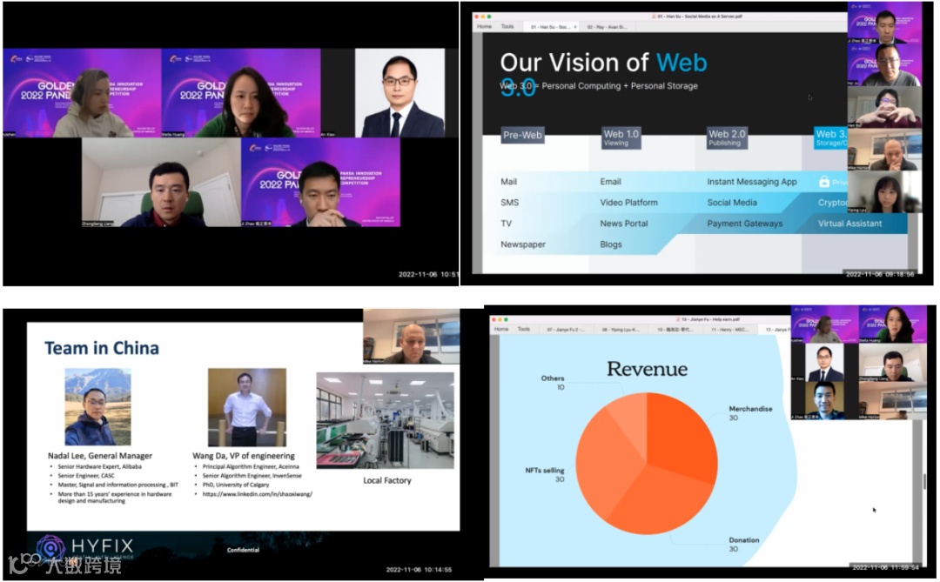This screenshot has width=940, height=582.
Task: Select the '13 - Jianye' tab in Revenue viewer
Action: click(777, 329)
